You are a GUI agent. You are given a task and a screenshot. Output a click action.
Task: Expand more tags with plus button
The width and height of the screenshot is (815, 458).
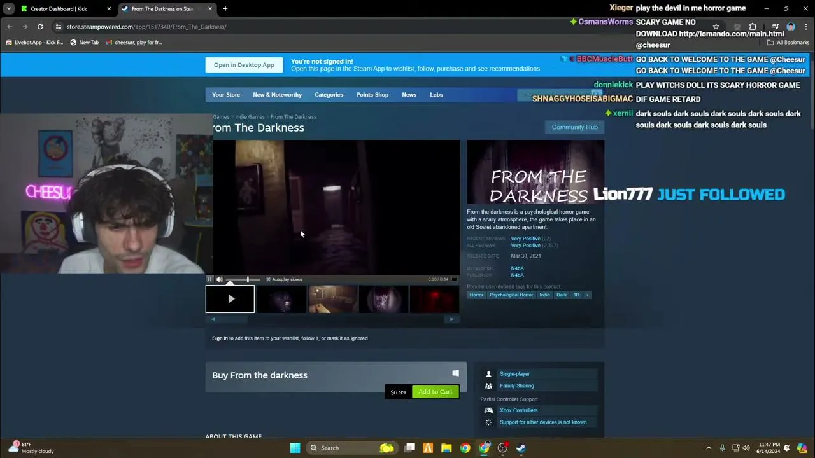coord(587,295)
